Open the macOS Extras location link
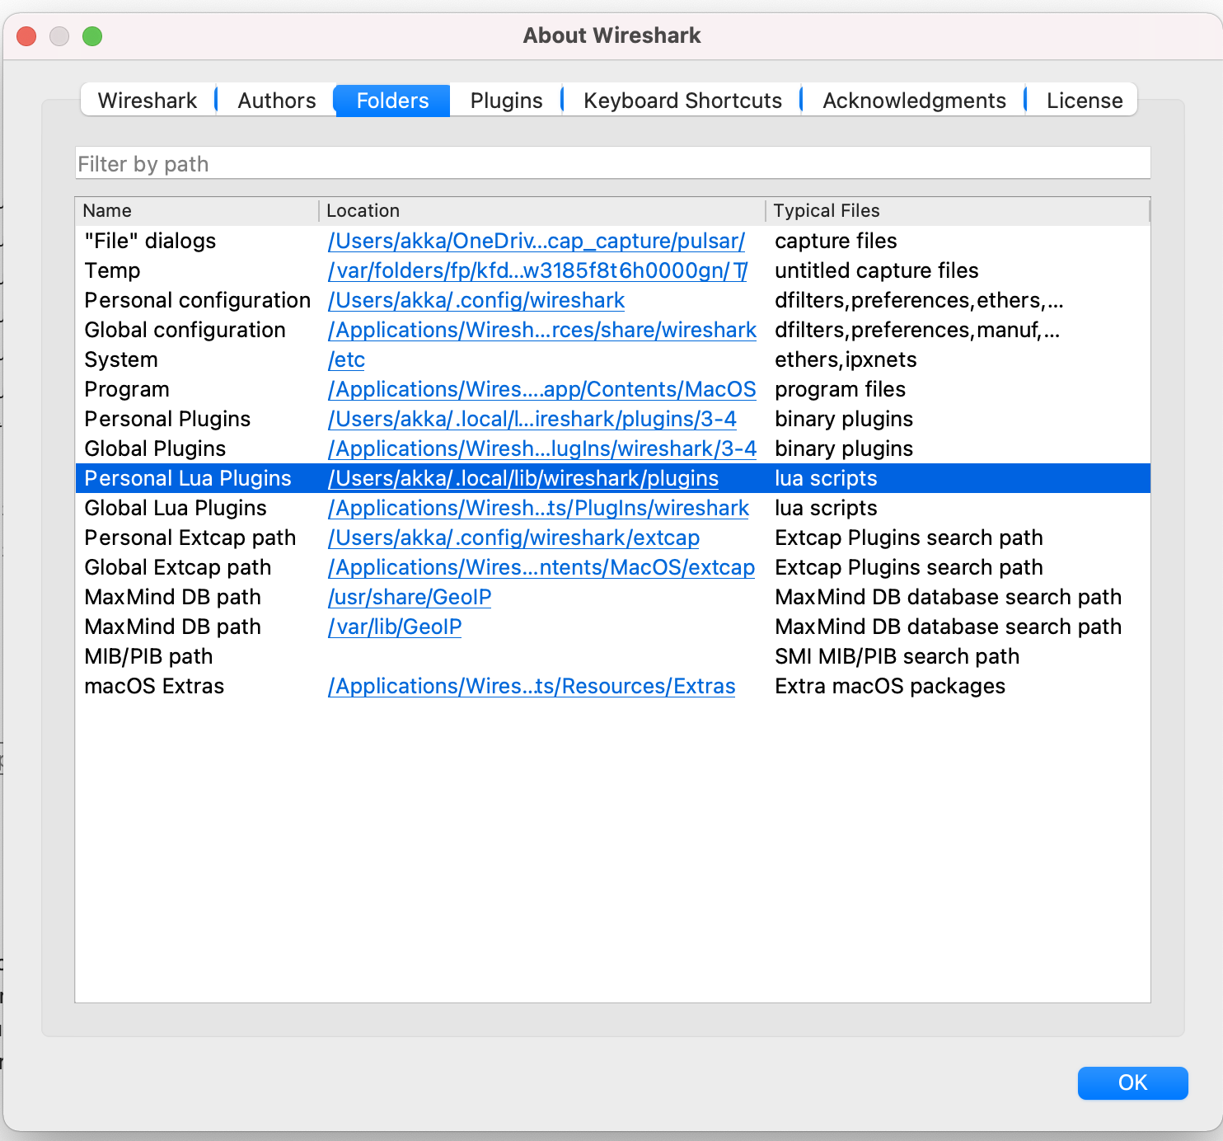1223x1141 pixels. [532, 687]
